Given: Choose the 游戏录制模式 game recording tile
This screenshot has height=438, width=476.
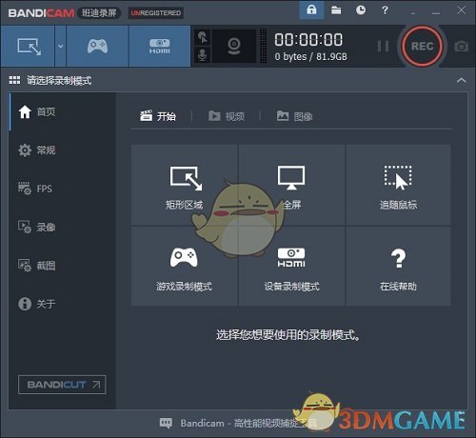Looking at the screenshot, I should click(184, 266).
